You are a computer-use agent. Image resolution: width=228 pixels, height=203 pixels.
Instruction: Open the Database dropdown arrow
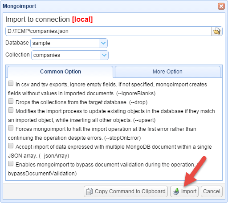[x=103, y=43]
